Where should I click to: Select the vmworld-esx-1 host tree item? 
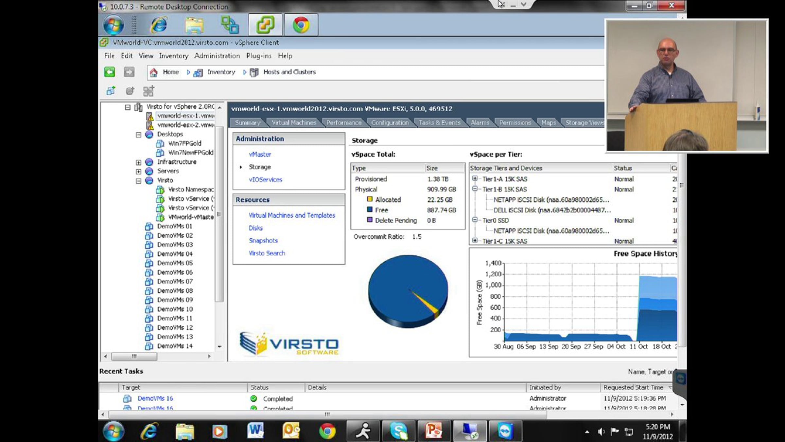pyautogui.click(x=186, y=116)
